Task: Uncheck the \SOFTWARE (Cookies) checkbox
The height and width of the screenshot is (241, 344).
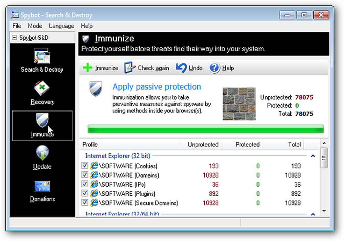Action: [x=85, y=166]
